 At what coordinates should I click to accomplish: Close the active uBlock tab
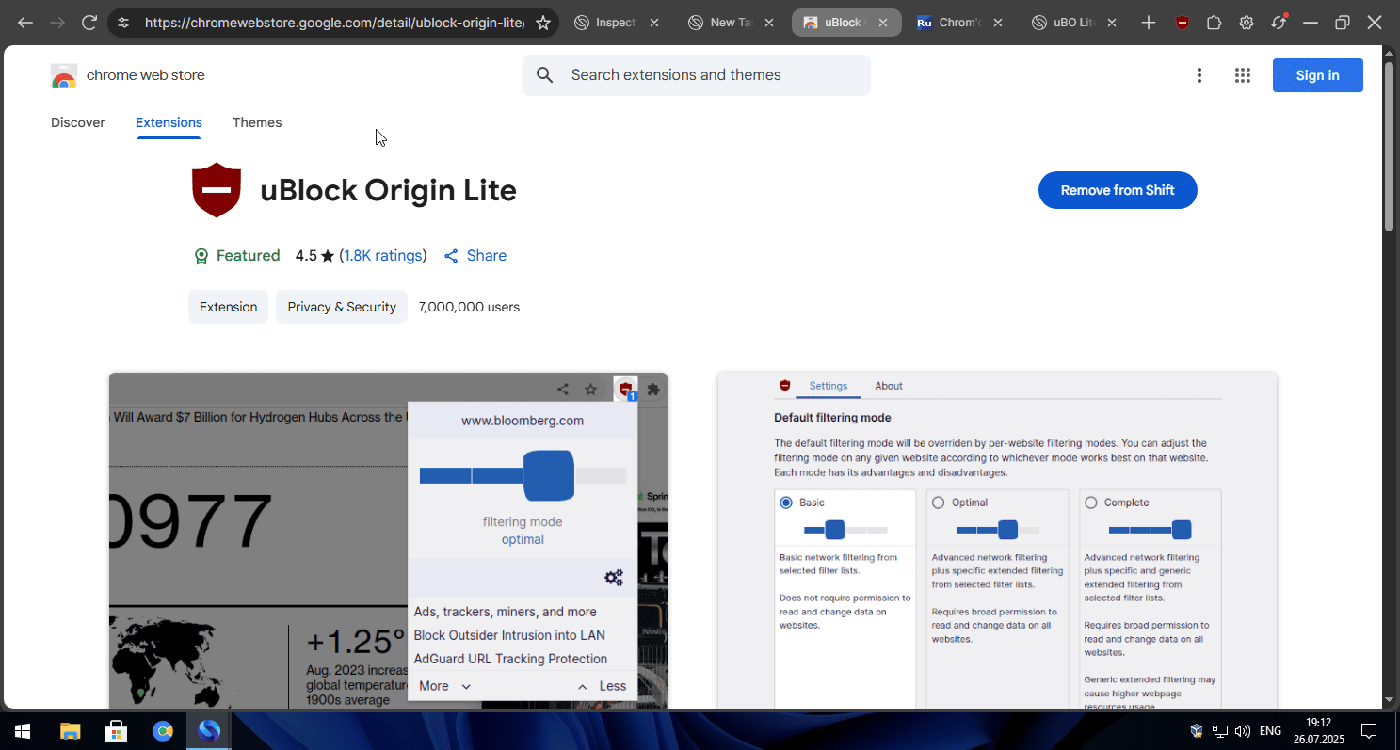coord(883,23)
